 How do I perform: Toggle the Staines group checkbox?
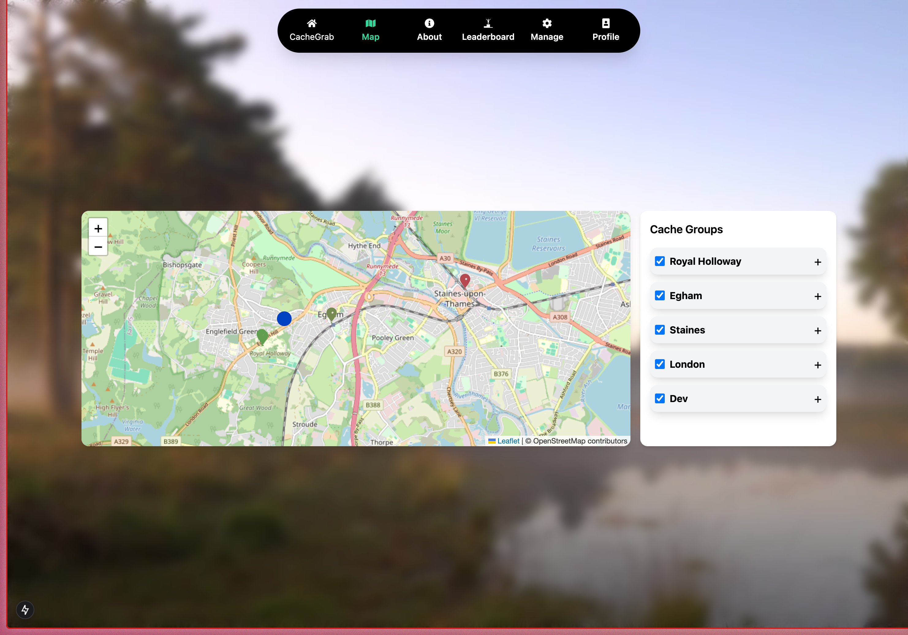point(660,330)
